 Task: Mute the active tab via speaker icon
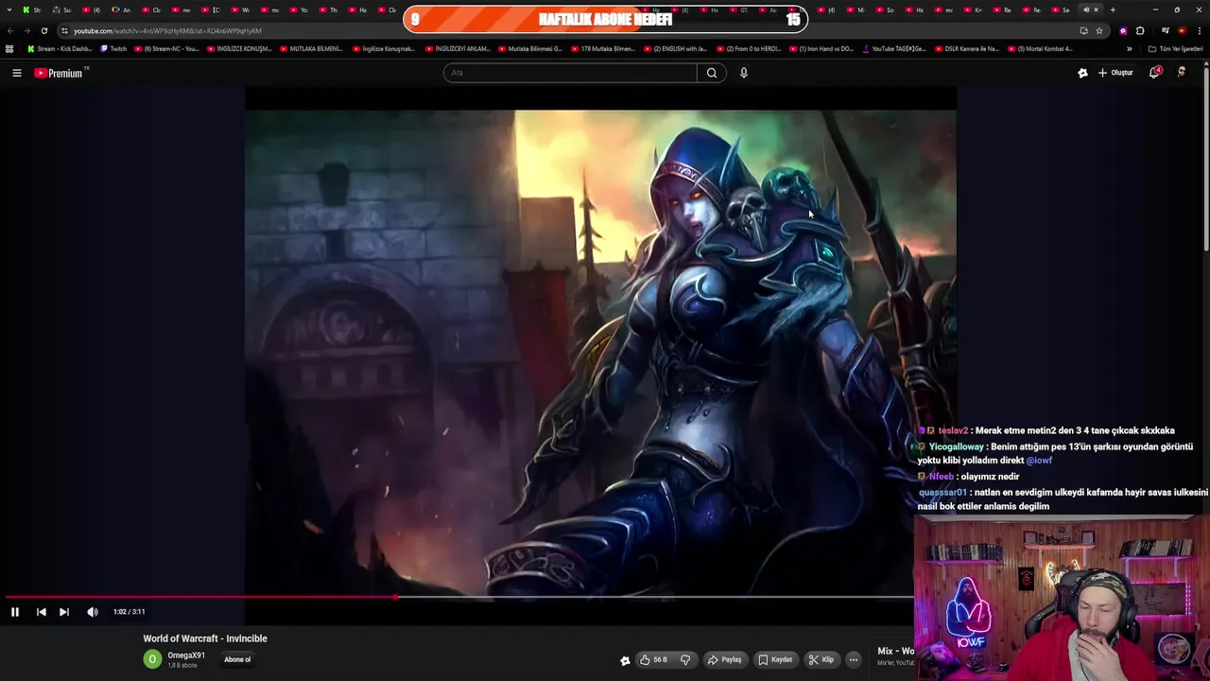[x=1086, y=9]
